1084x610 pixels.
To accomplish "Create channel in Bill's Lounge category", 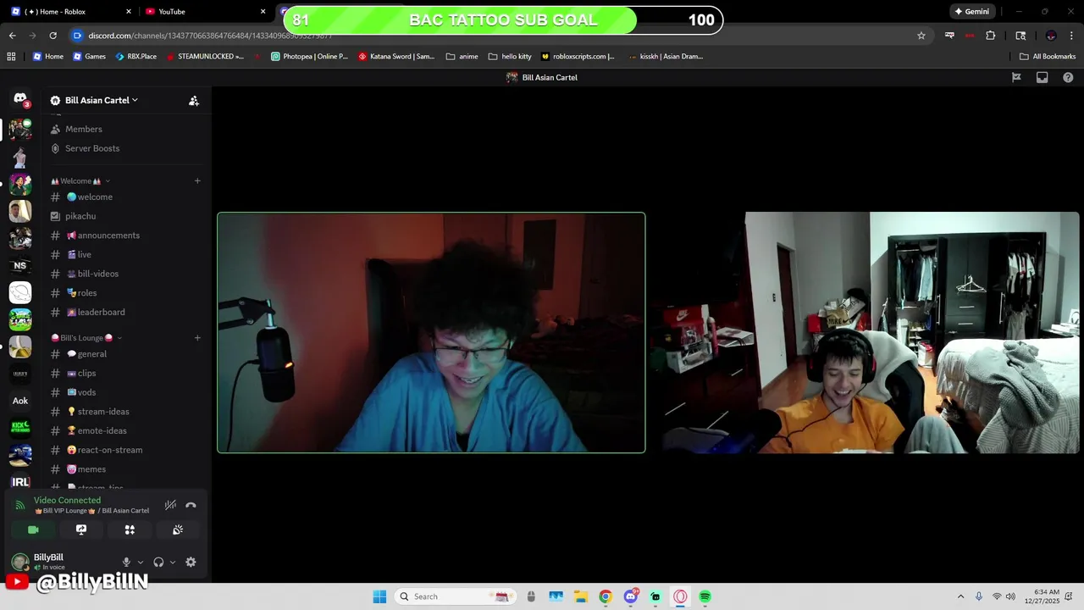I will 197,337.
